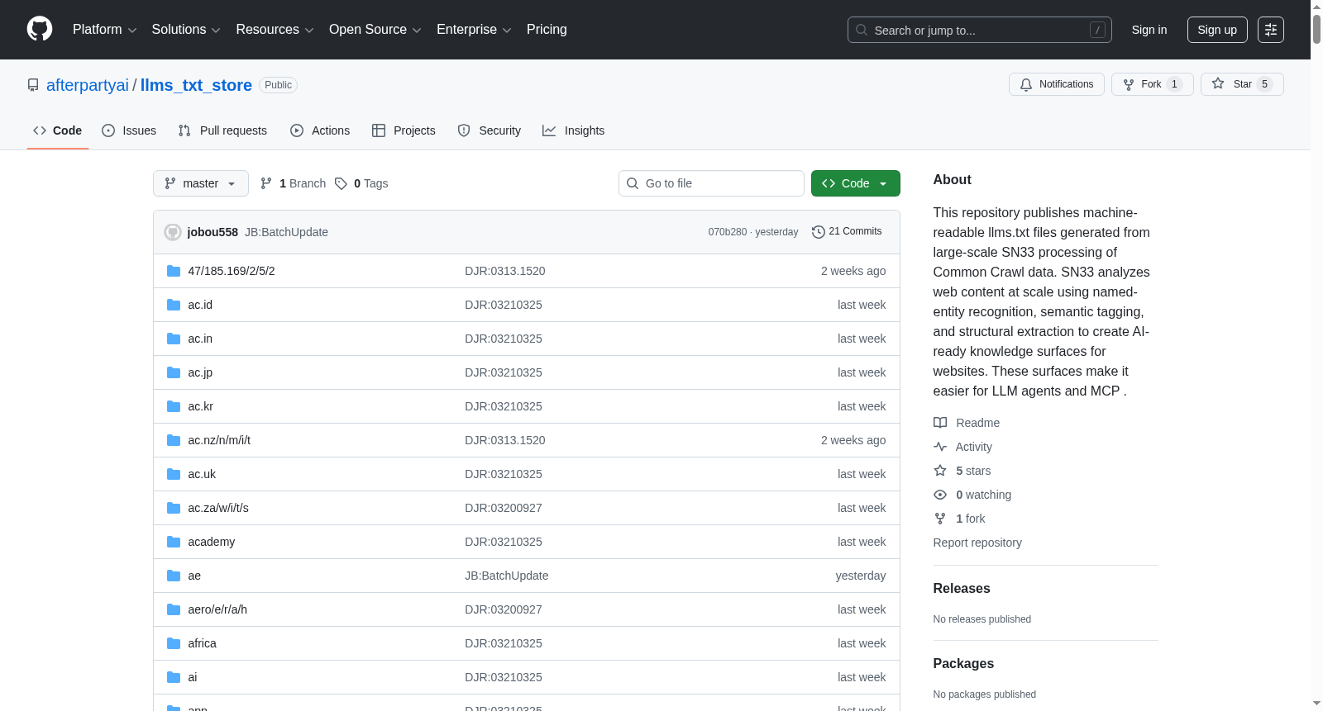
Task: Open the green Code dropdown button
Action: tap(856, 183)
